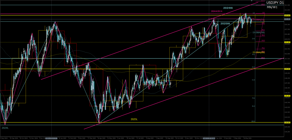The image size is (292, 140).
Task: Click the D1-SMA(200) indicator label
Action: click(x=258, y=52)
